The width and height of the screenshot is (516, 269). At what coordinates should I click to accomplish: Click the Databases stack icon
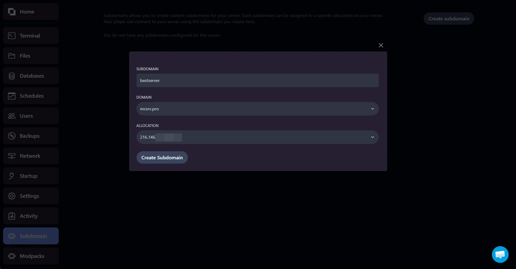tap(12, 76)
